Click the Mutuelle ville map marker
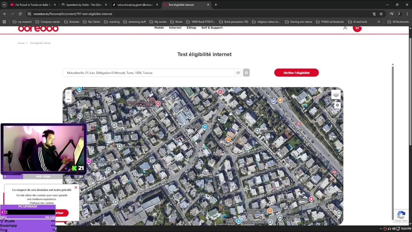This screenshot has height=232, width=412. (119, 146)
